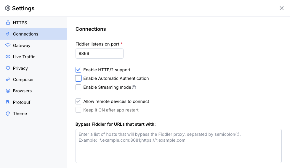The height and width of the screenshot is (168, 290).
Task: Click the Live Traffic eye icon
Action: click(8, 57)
